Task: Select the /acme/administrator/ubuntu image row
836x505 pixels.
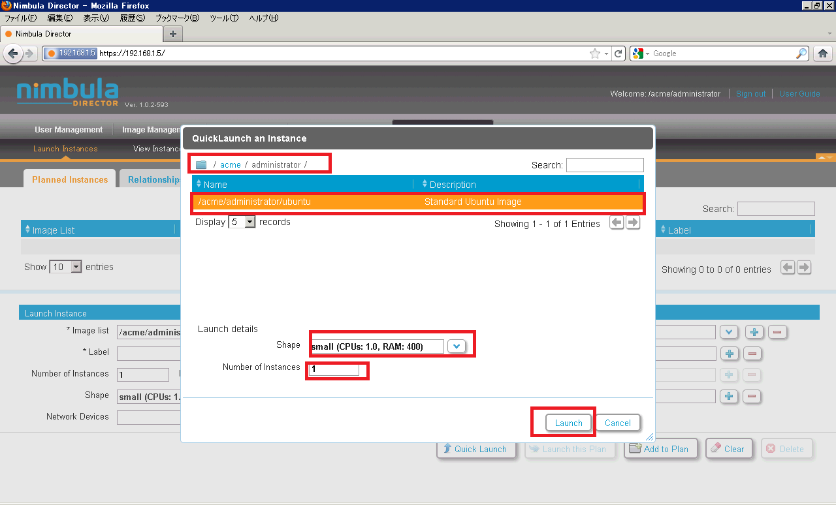Action: click(x=418, y=202)
